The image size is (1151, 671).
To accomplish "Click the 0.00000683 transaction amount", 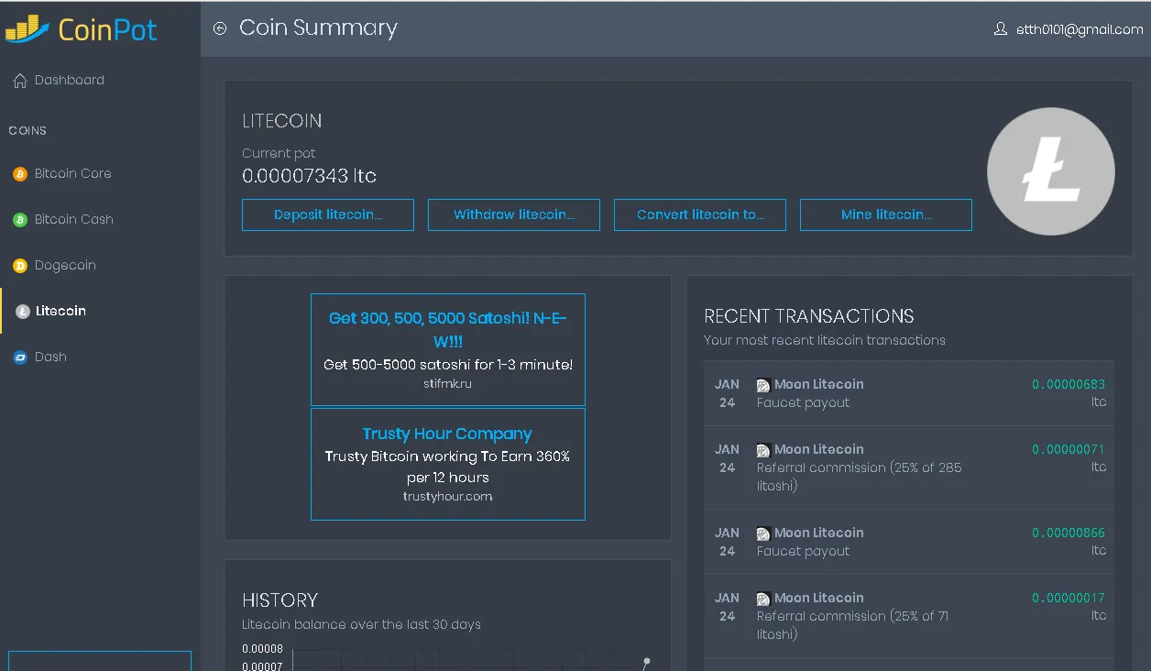I will pos(1069,384).
